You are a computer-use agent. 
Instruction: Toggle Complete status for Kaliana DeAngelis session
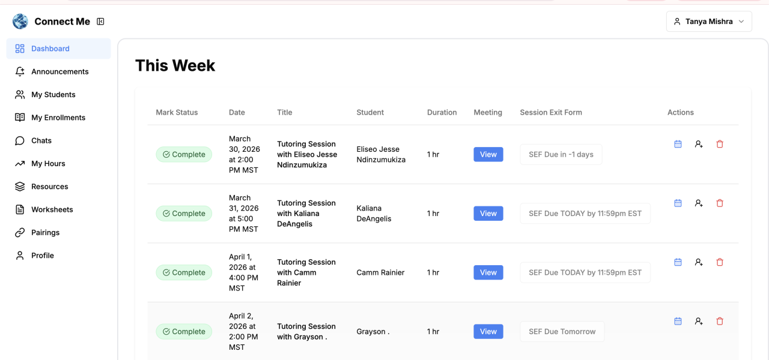coord(184,214)
